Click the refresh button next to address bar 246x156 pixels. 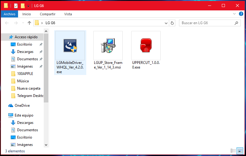172,23
